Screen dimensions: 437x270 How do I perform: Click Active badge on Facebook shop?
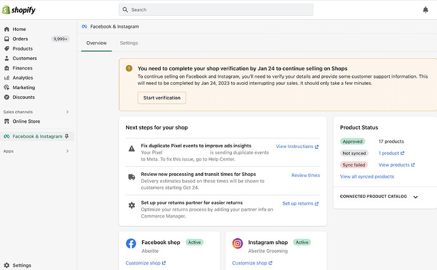point(194,242)
